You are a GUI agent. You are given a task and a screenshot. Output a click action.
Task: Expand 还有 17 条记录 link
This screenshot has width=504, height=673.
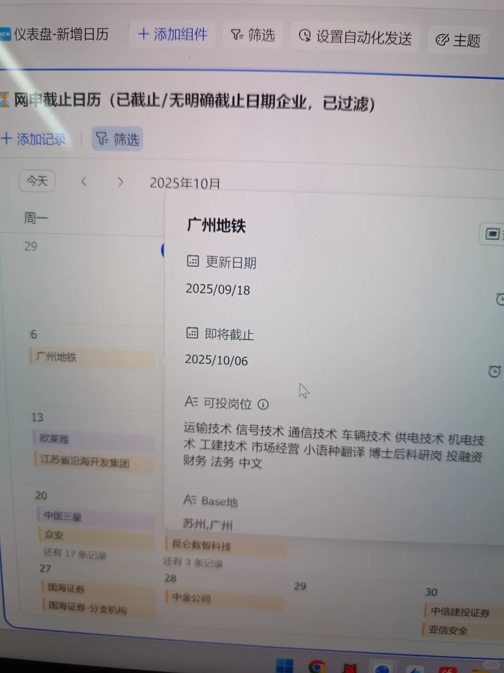pyautogui.click(x=75, y=554)
